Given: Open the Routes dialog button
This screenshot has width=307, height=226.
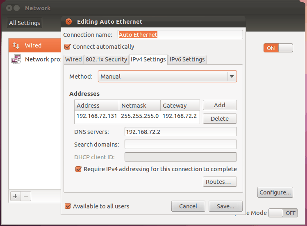Looking at the screenshot, I should (x=219, y=182).
